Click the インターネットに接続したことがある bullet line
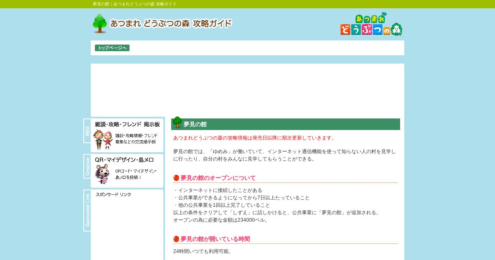Screen dimensions: 495x260 (218, 190)
